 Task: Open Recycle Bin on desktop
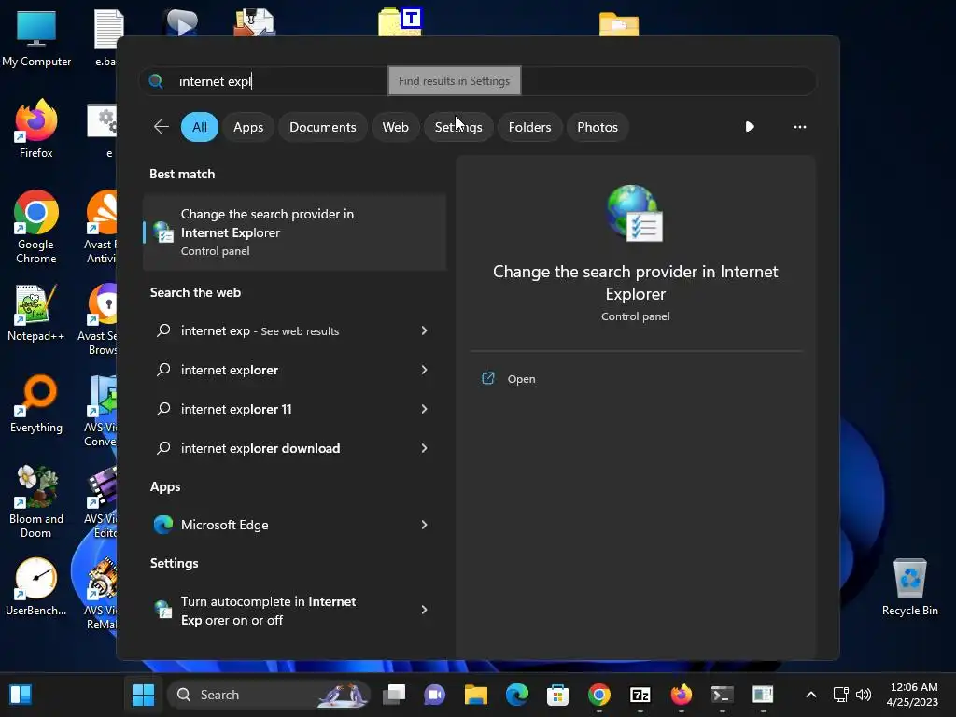click(x=909, y=586)
